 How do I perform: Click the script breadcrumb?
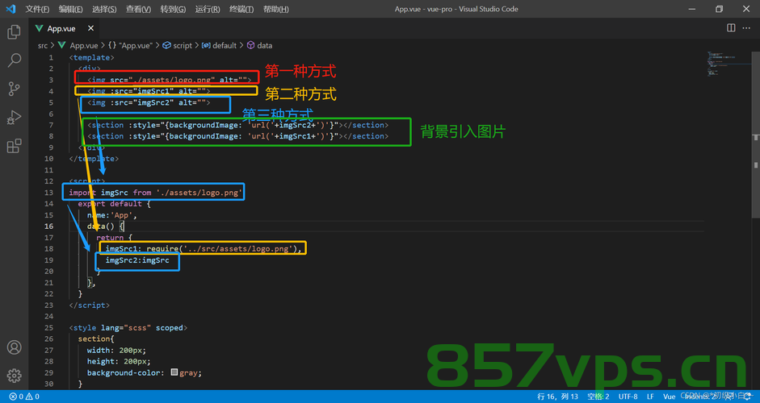click(x=178, y=45)
